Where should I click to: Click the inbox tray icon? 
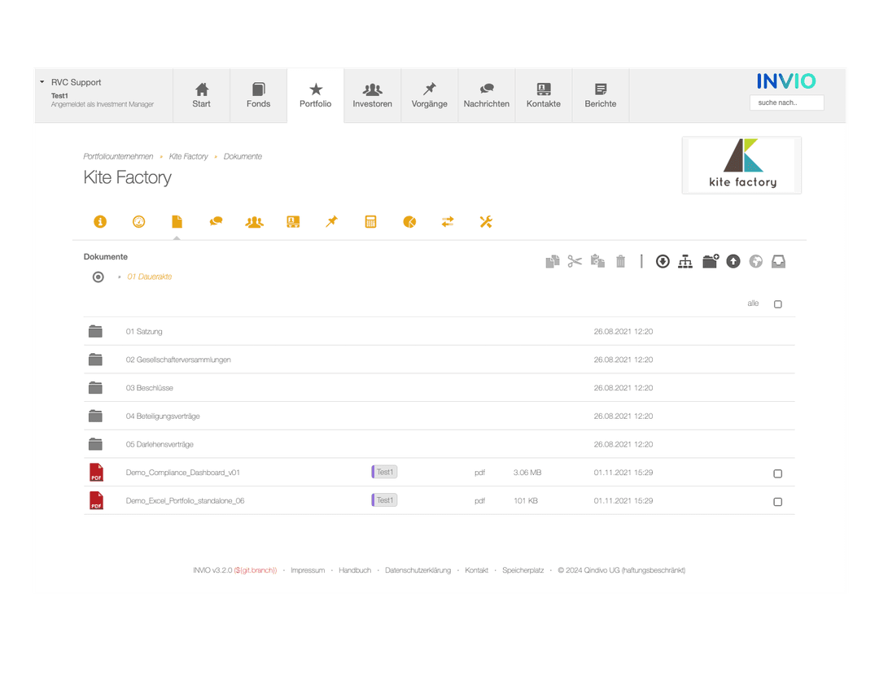click(x=778, y=261)
